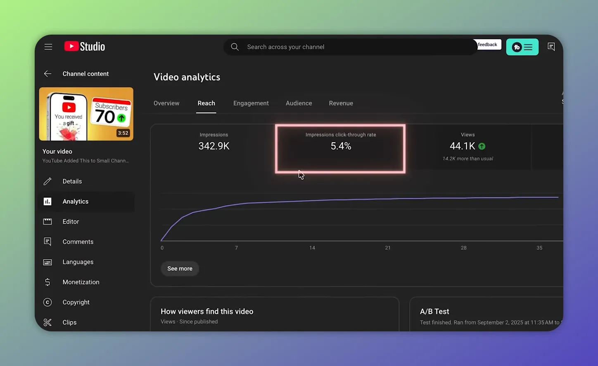Viewport: 598px width, 366px height.
Task: Go back via the Channel content arrow
Action: click(x=47, y=73)
